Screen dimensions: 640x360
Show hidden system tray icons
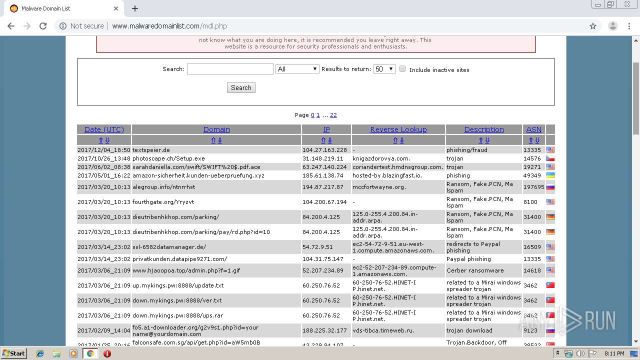pos(557,353)
